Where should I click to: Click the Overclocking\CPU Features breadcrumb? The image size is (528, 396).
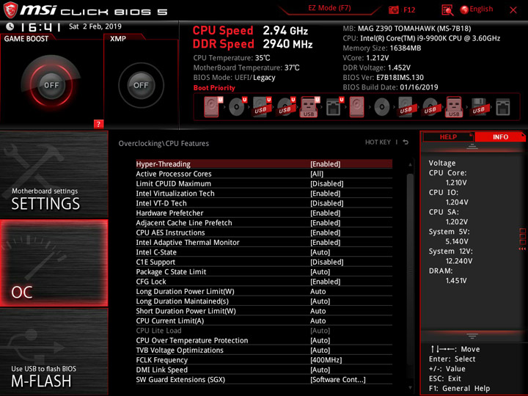[164, 143]
